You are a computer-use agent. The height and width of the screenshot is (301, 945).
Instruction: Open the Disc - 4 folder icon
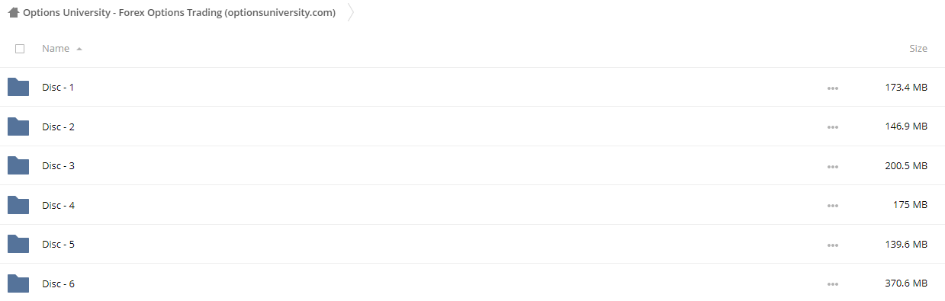pos(18,205)
